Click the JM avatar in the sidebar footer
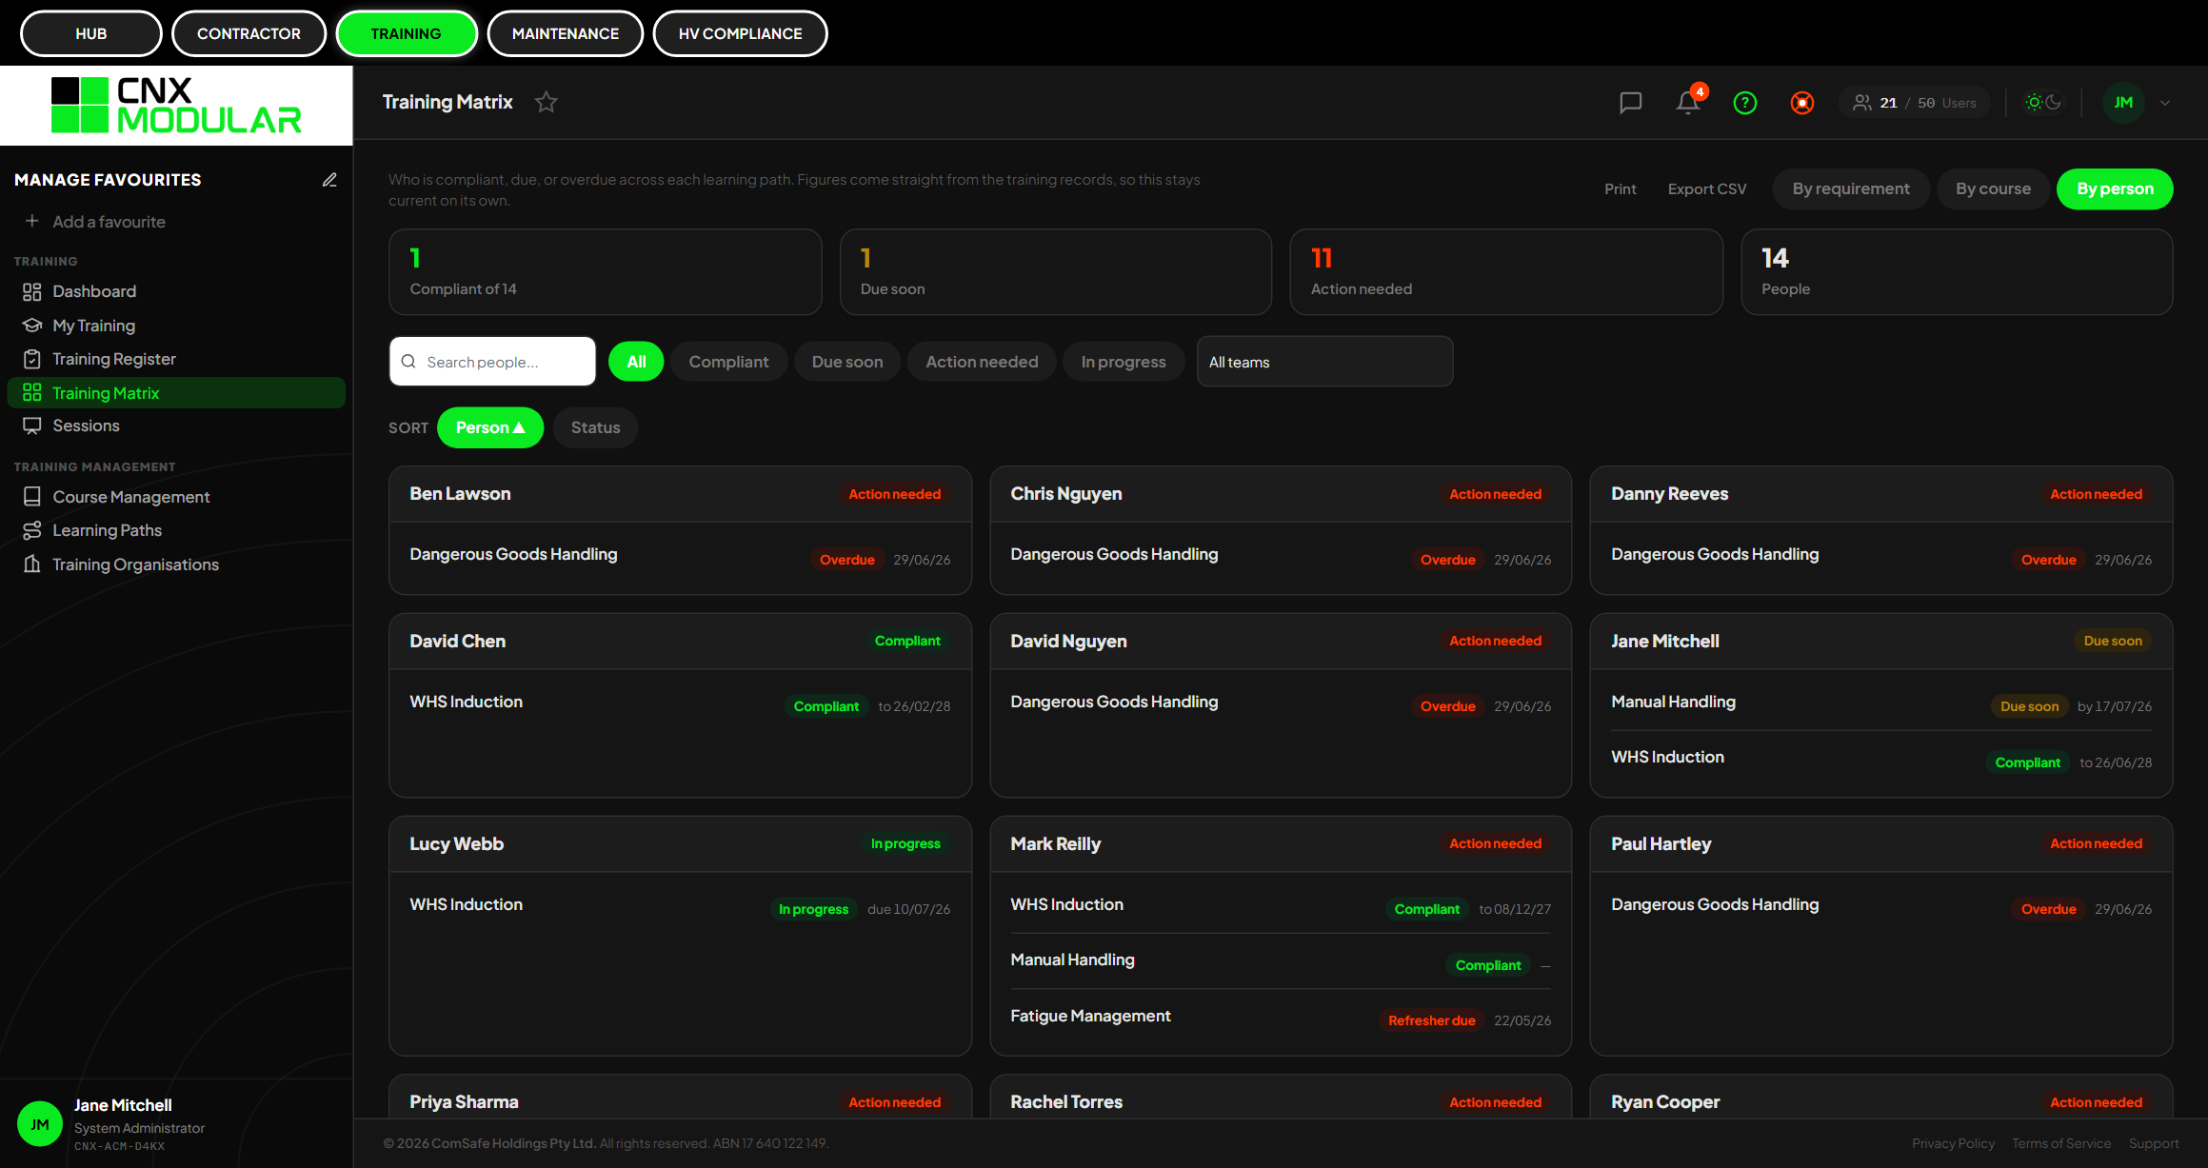This screenshot has width=2208, height=1168. click(40, 1124)
